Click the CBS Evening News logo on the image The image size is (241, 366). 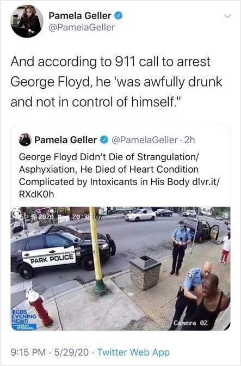pyautogui.click(x=24, y=319)
